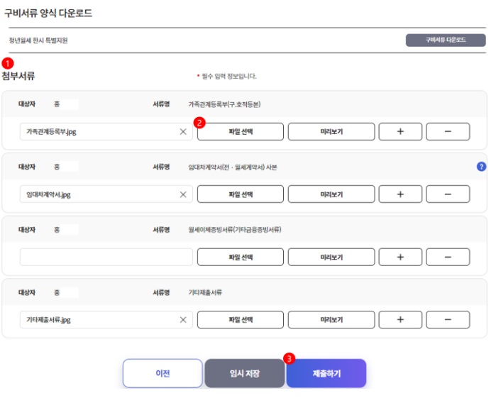Viewport: 496px width, 398px height.
Task: Remove 임대차계약서.jpg using the X icon
Action: [x=183, y=194]
